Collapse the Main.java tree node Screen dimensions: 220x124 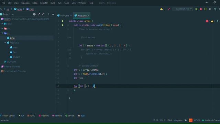[5, 43]
